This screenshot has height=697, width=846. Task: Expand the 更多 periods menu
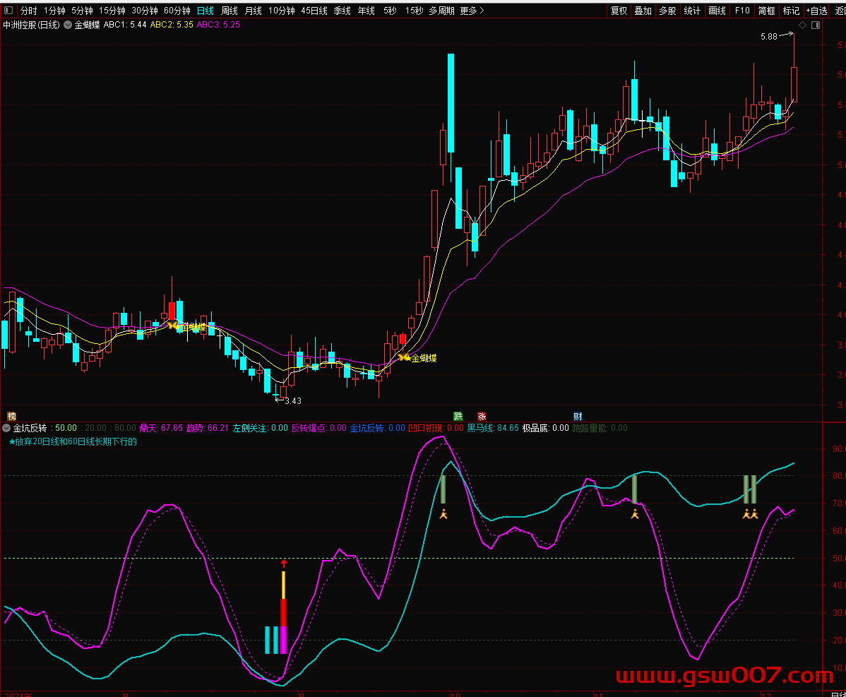[472, 11]
